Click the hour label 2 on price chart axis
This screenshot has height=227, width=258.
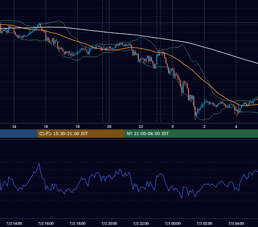coord(205,127)
